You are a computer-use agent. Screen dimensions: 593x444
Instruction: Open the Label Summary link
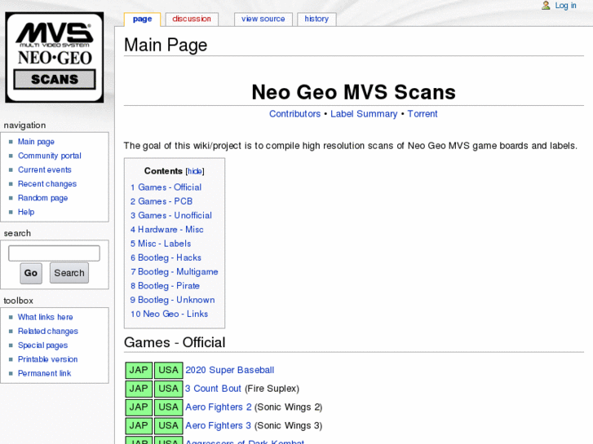point(364,114)
